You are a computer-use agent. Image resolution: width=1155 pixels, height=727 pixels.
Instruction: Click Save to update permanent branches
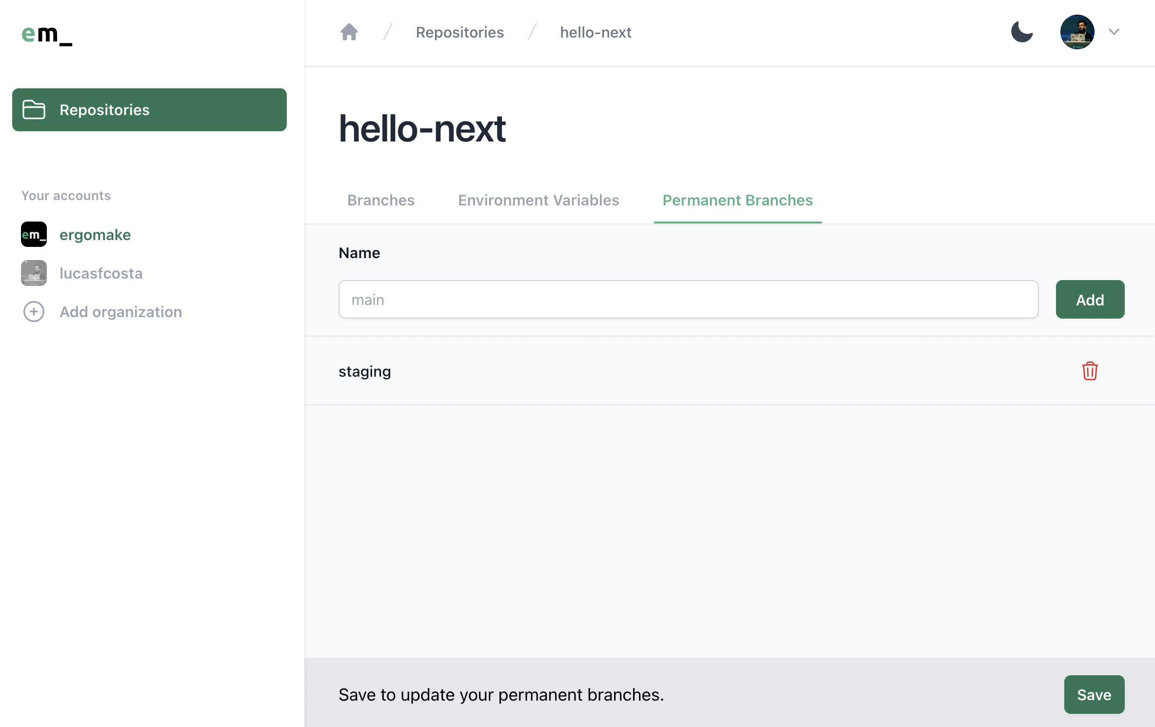pyautogui.click(x=1094, y=694)
